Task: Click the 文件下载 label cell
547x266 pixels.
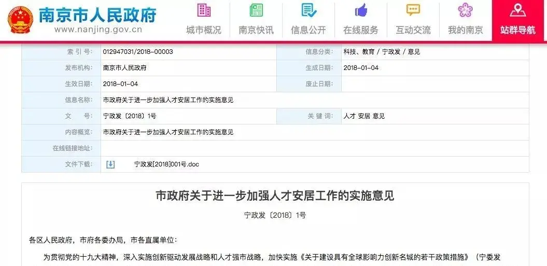Action: point(61,164)
